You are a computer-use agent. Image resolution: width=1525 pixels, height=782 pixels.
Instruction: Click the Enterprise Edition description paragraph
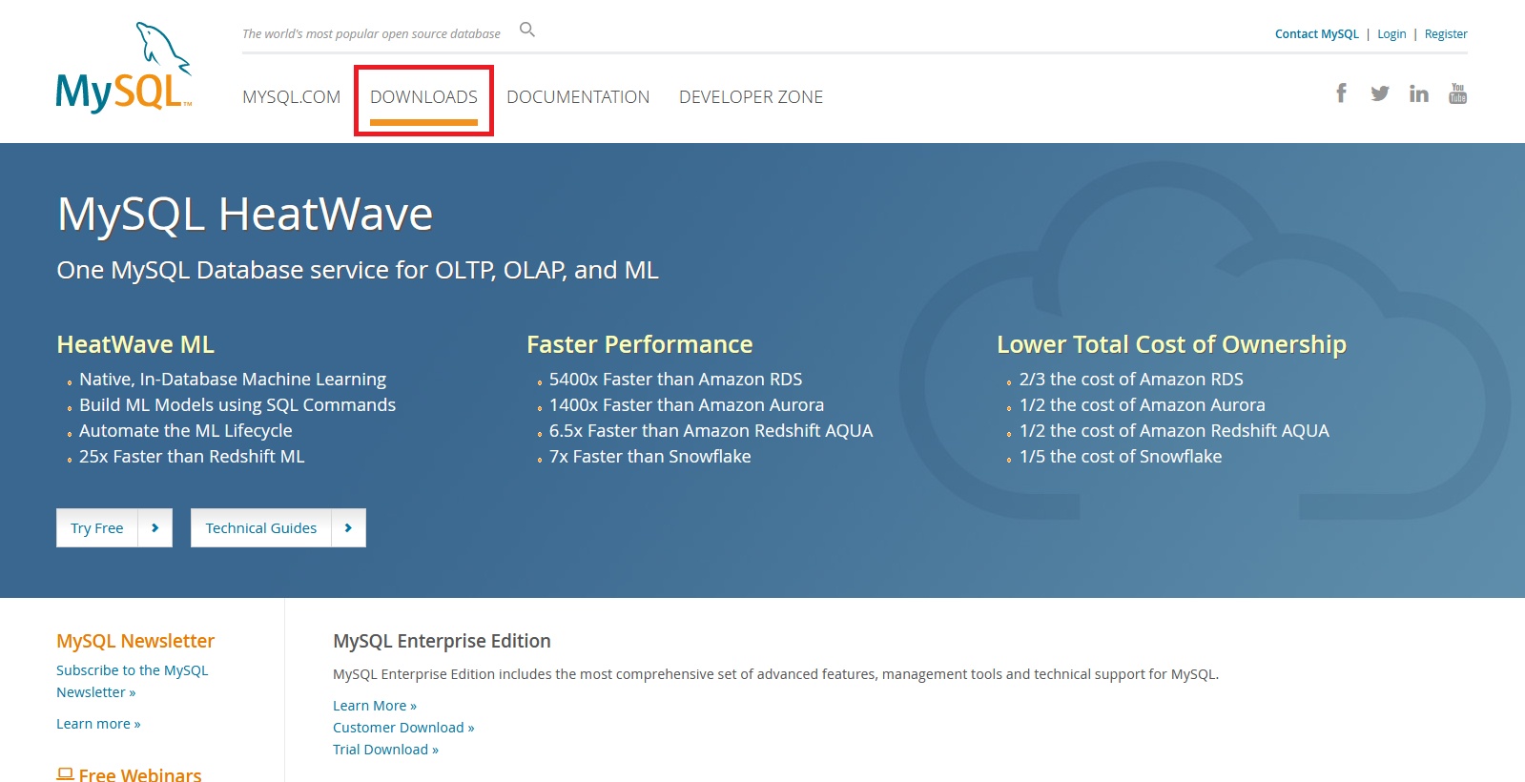coord(775,674)
